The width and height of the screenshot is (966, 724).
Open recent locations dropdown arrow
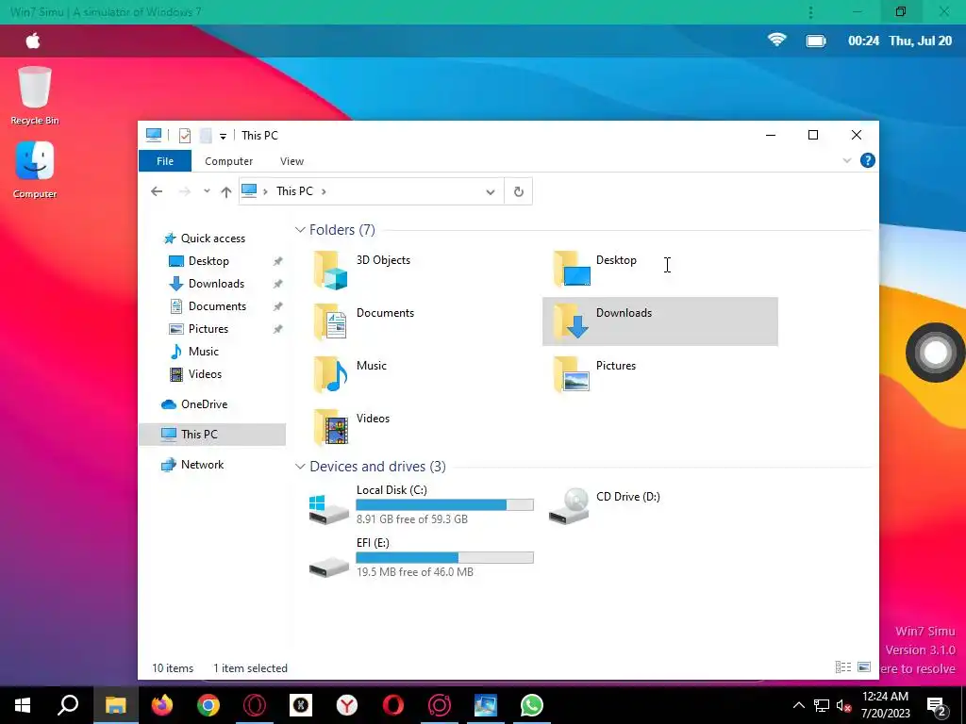[x=207, y=190]
